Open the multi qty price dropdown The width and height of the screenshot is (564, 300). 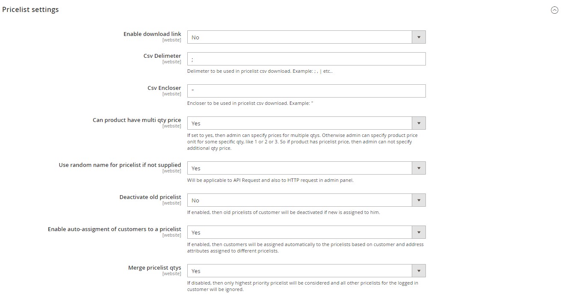[x=299, y=123]
